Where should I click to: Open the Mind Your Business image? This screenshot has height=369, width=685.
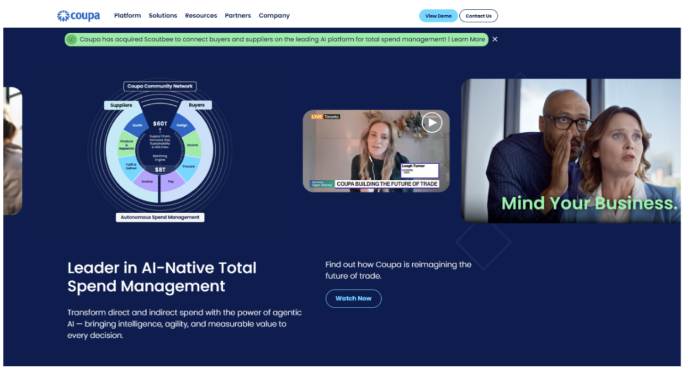[572, 151]
